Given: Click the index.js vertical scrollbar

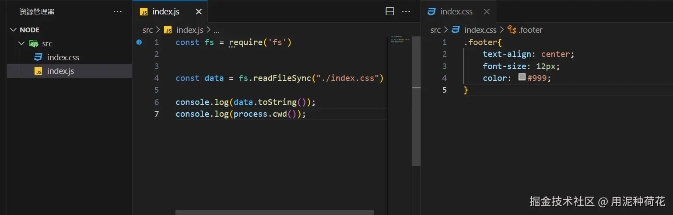Looking at the screenshot, I should [416, 101].
